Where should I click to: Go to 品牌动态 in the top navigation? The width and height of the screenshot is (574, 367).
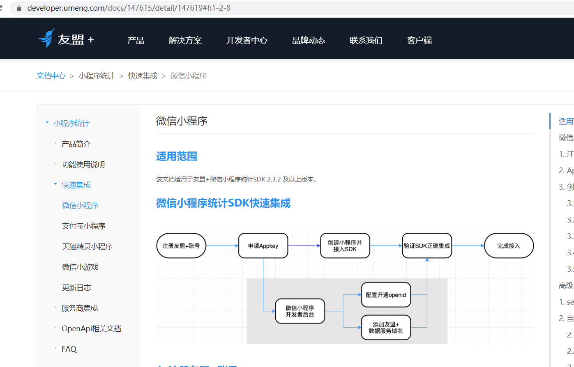tap(309, 40)
